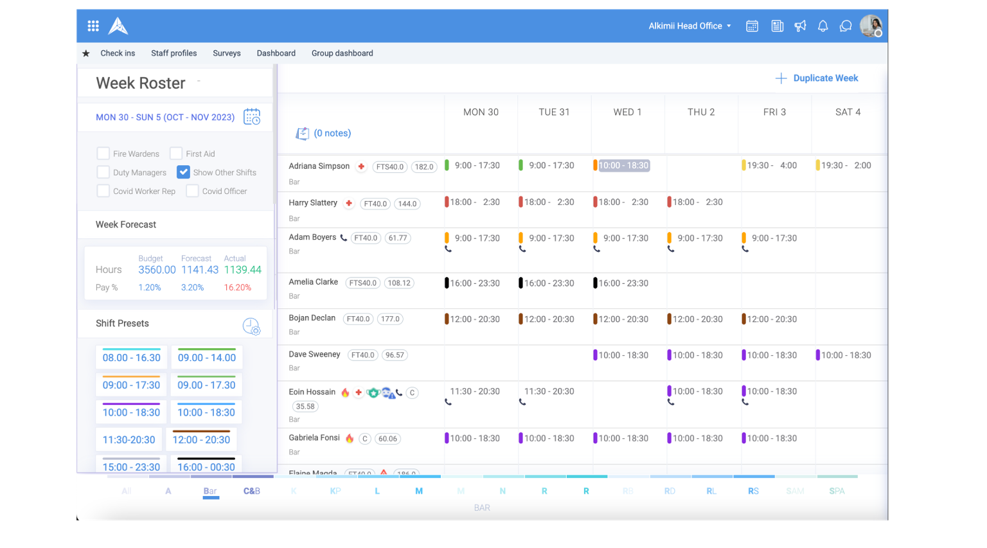Click the roster notes icon
The height and width of the screenshot is (548, 987).
point(302,134)
